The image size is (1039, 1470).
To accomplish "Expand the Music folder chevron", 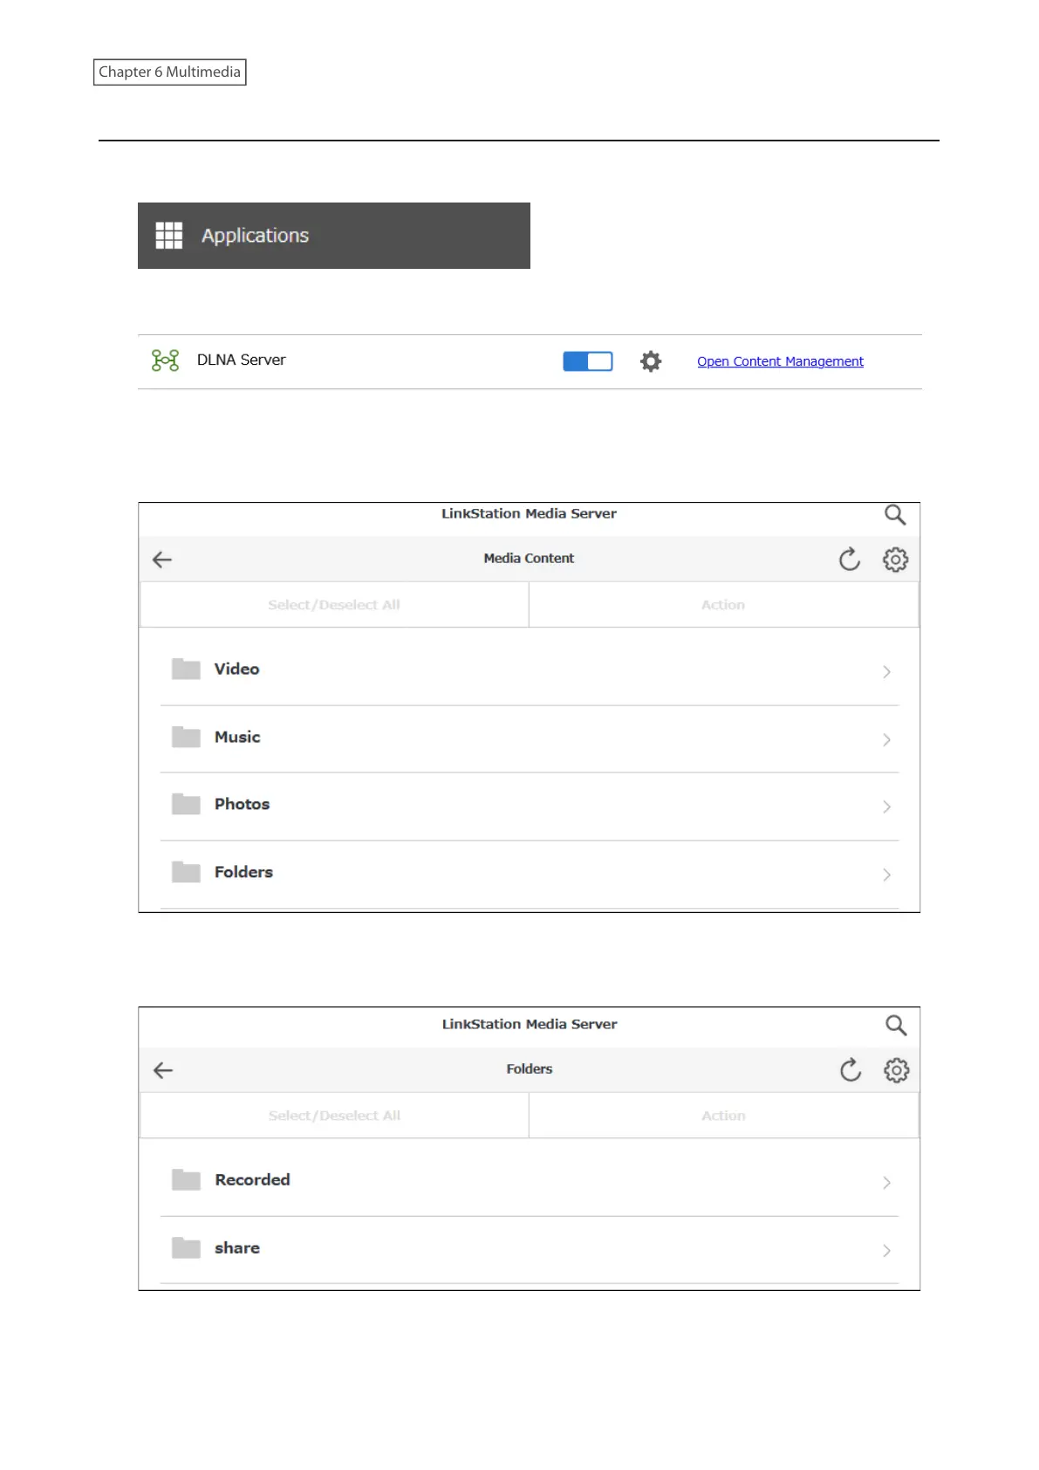I will click(x=886, y=739).
